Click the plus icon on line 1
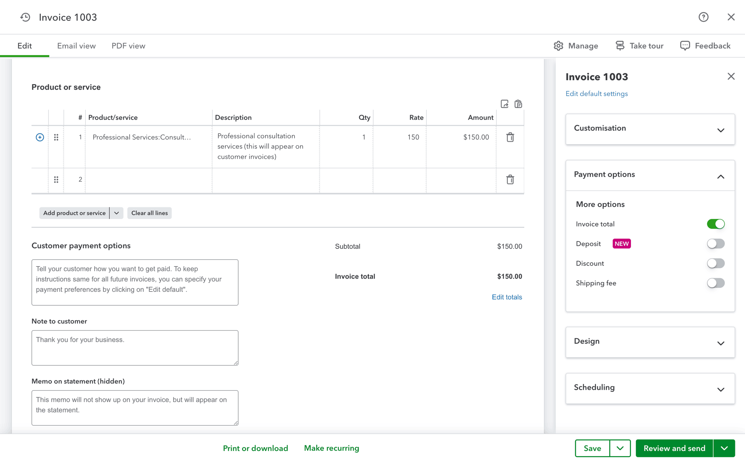The image size is (745, 465). [40, 137]
